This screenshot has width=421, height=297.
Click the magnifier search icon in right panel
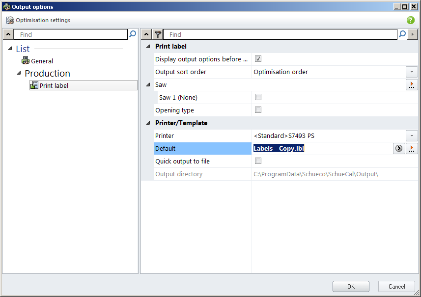[402, 34]
